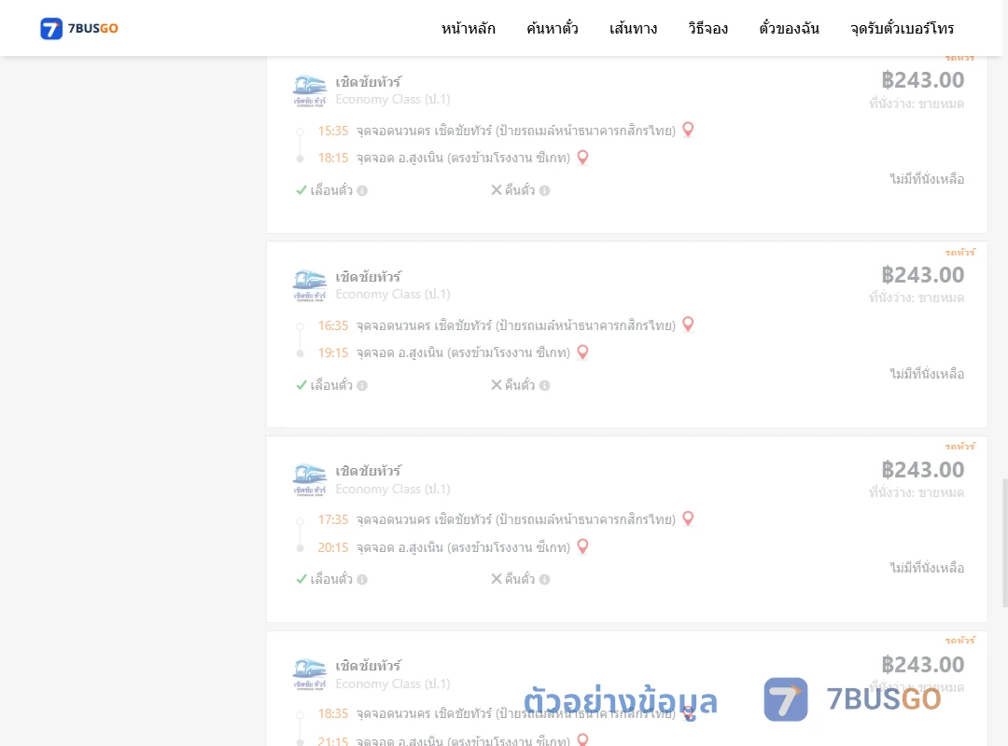The height and width of the screenshot is (746, 1008).
Task: Open map pin for 16:35 departure point
Action: (688, 325)
